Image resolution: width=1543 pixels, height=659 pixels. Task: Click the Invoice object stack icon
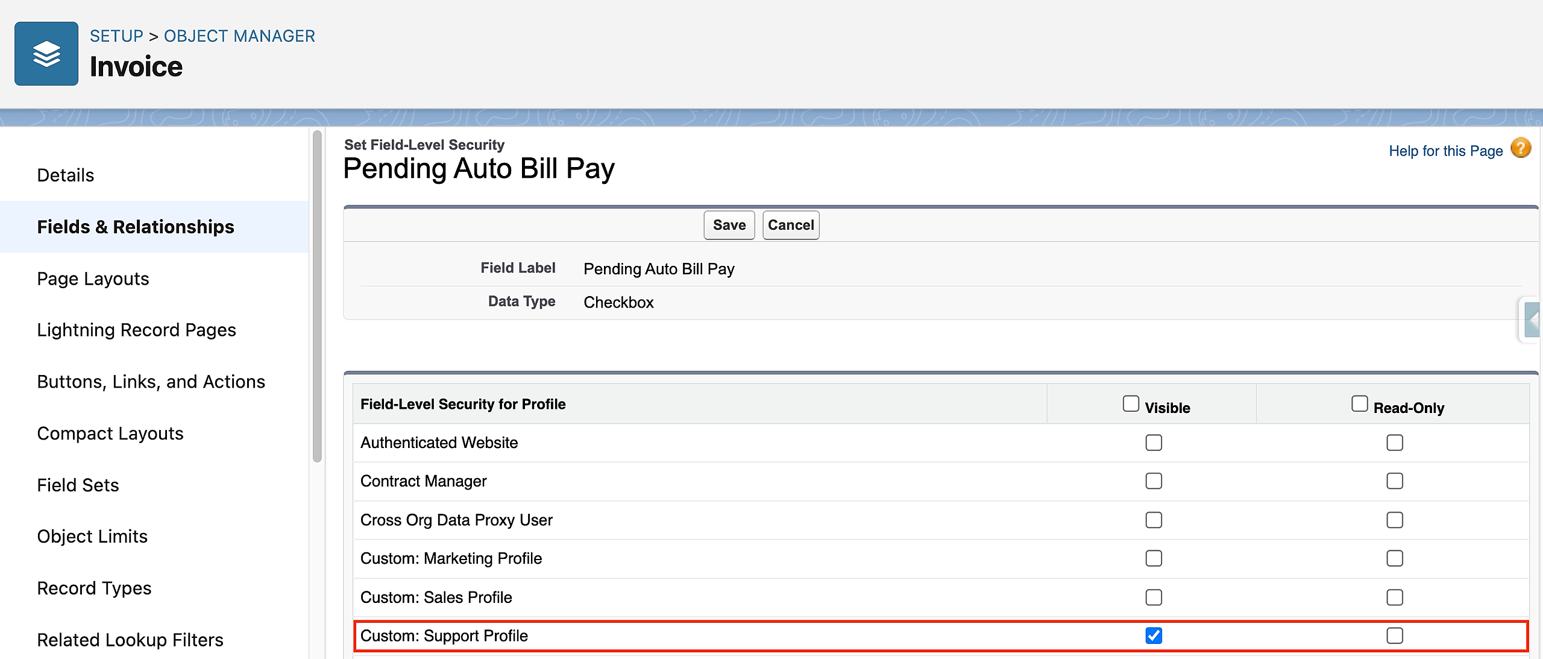(46, 54)
